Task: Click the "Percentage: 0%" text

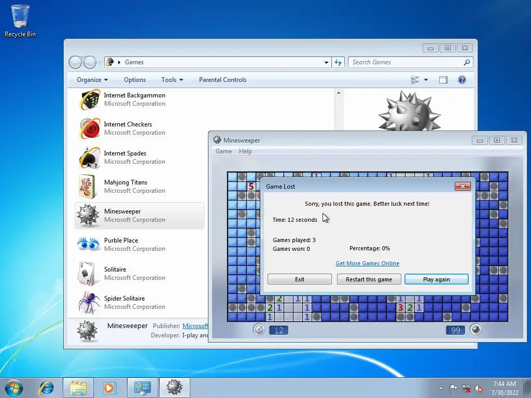Action: point(369,248)
